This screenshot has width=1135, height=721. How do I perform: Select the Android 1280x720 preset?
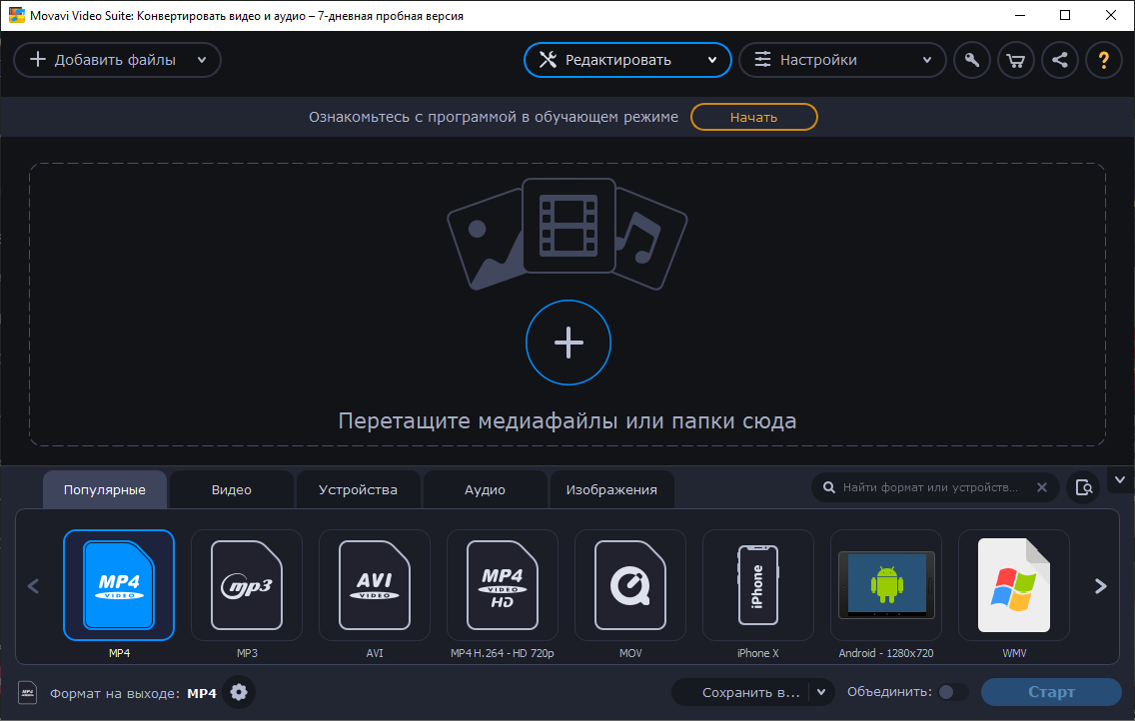pyautogui.click(x=886, y=585)
